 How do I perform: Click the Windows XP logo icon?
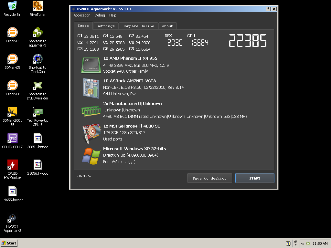pyautogui.click(x=91, y=156)
